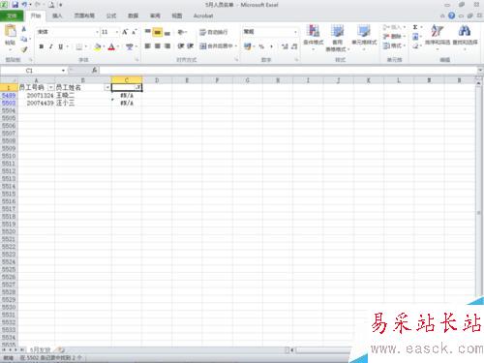Open Format as Table gallery
Screen dimensions: 484x363
pyautogui.click(x=338, y=38)
